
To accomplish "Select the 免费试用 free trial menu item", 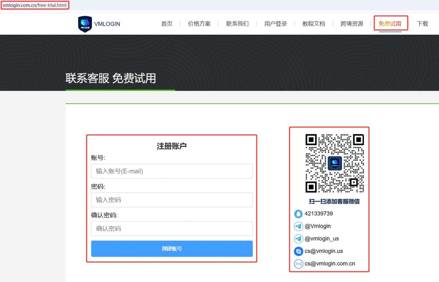I will point(390,24).
